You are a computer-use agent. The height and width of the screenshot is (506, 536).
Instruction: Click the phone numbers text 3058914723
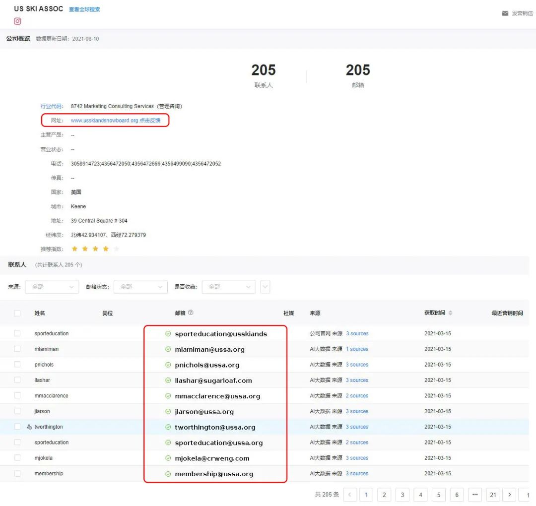point(145,164)
